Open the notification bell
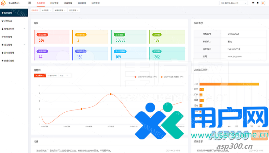269x153 pixels. pos(258,3)
